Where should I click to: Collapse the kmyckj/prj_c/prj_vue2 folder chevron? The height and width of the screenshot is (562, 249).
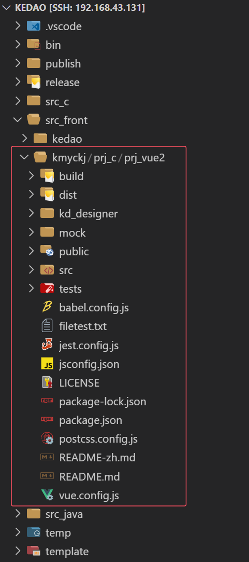point(24,158)
